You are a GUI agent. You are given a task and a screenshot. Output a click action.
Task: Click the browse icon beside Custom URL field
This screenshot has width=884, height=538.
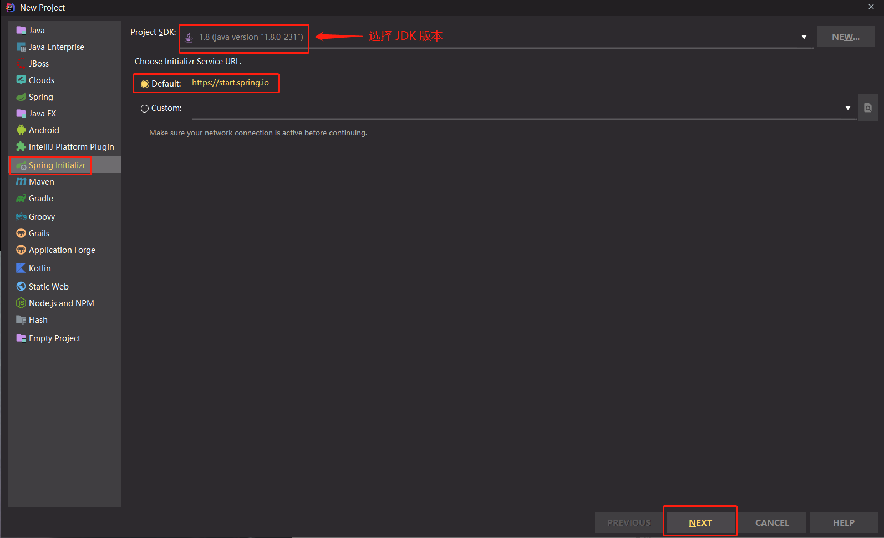point(868,108)
